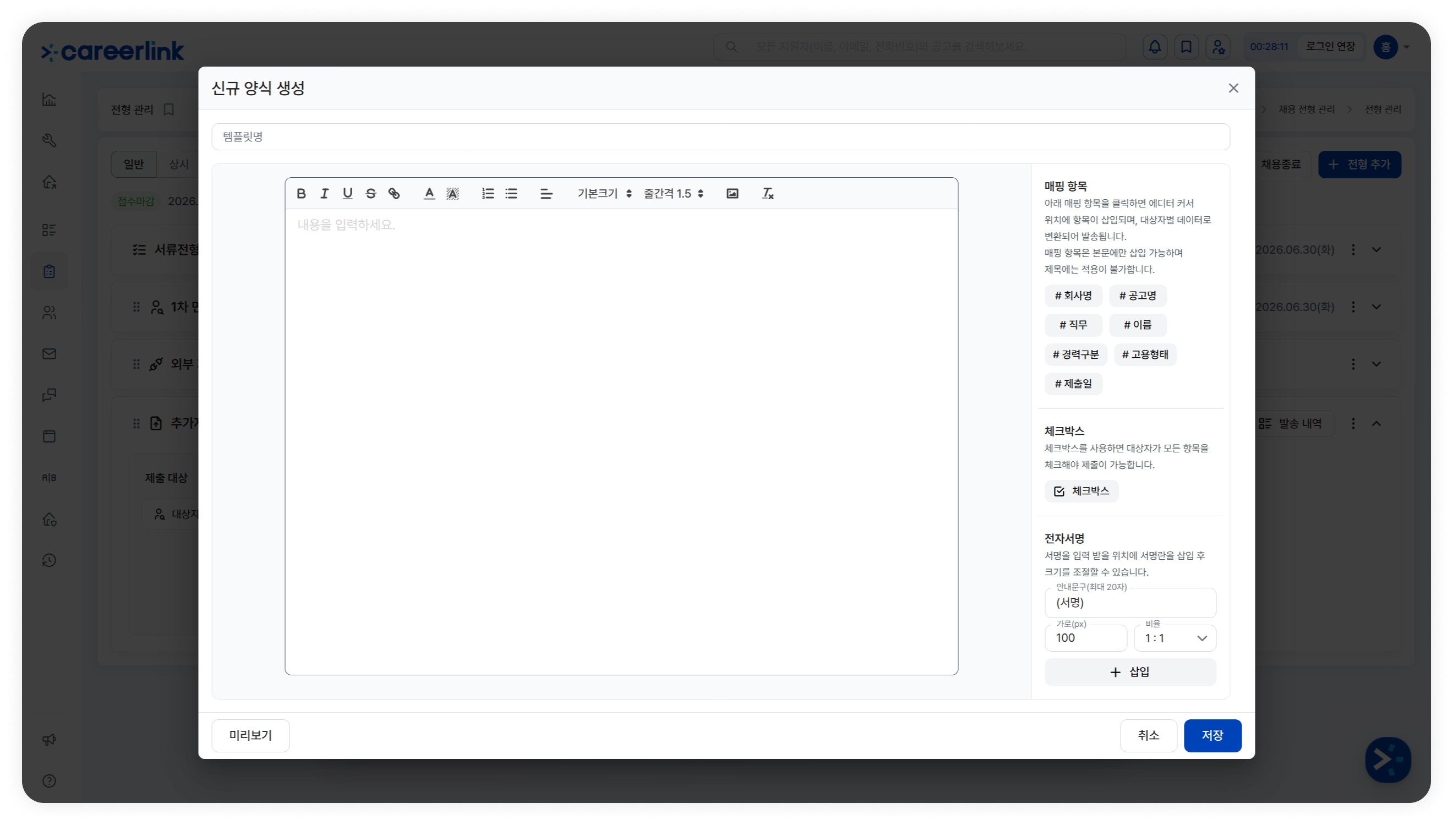Clear text formatting
This screenshot has width=1453, height=825.
click(x=767, y=194)
